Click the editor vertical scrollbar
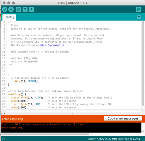The image size is (145, 141). 143,63
